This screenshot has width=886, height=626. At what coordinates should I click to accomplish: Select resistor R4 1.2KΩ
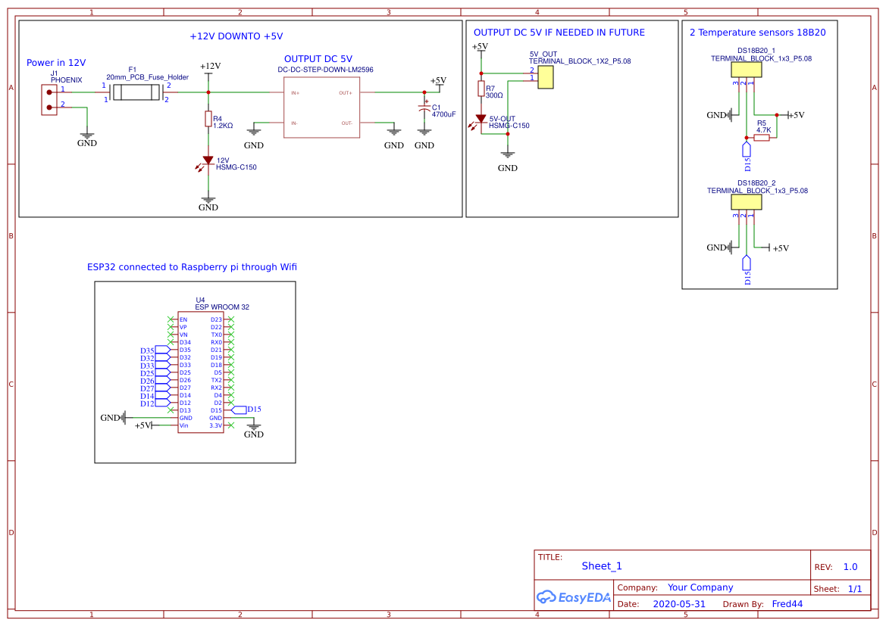pos(208,119)
